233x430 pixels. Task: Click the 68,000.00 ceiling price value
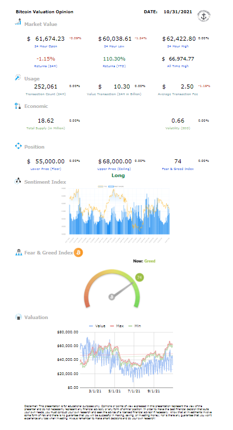(117, 161)
